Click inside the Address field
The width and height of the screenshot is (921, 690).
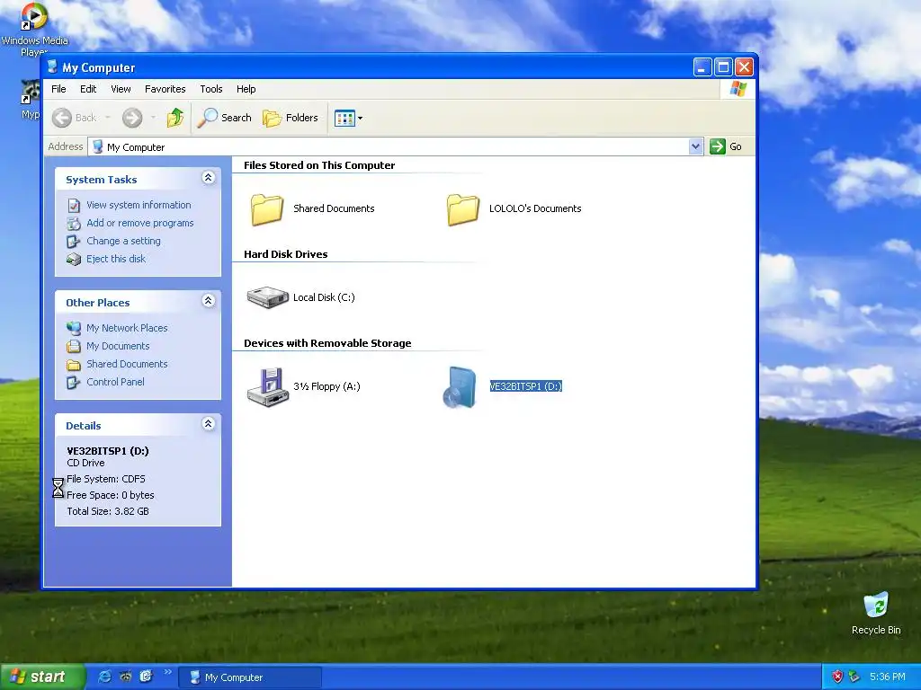389,146
